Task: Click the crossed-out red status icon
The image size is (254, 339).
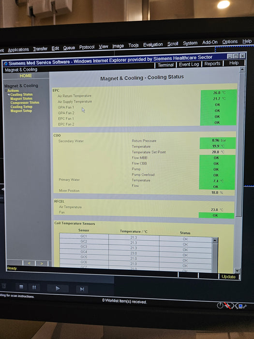Action: [x=227, y=306]
